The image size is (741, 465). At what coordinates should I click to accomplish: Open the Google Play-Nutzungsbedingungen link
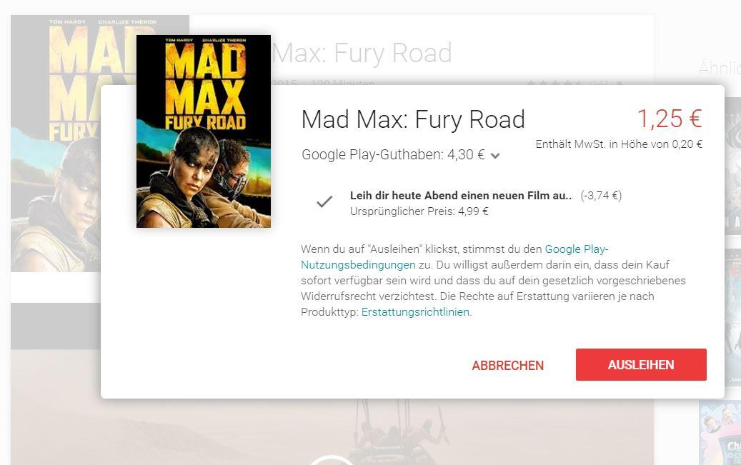point(454,256)
